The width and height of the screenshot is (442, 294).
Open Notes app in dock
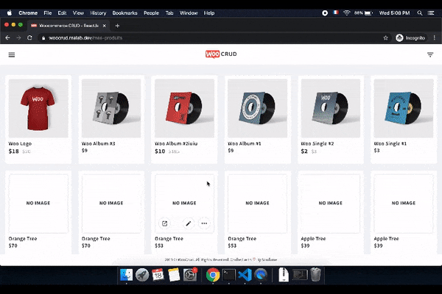coord(174,275)
